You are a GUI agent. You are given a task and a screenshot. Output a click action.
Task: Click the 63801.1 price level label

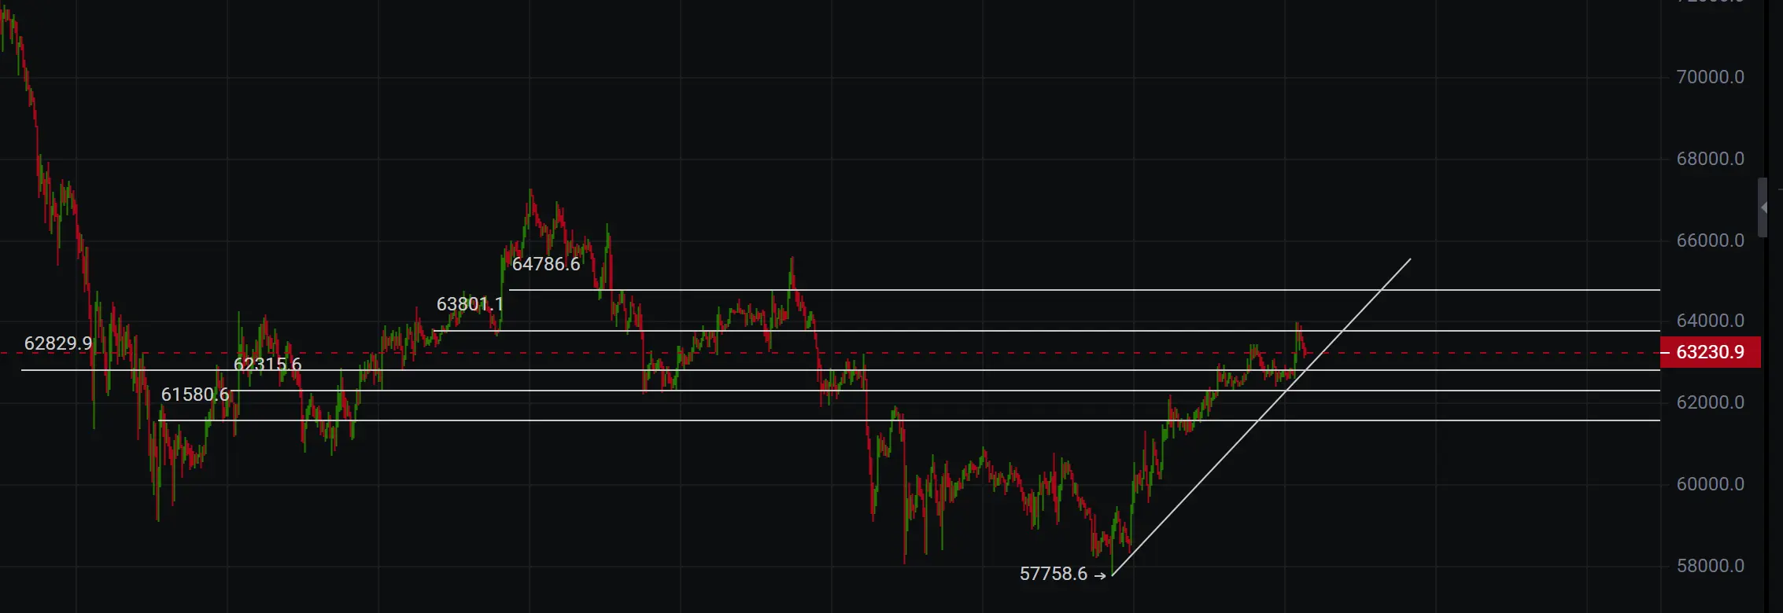[470, 304]
